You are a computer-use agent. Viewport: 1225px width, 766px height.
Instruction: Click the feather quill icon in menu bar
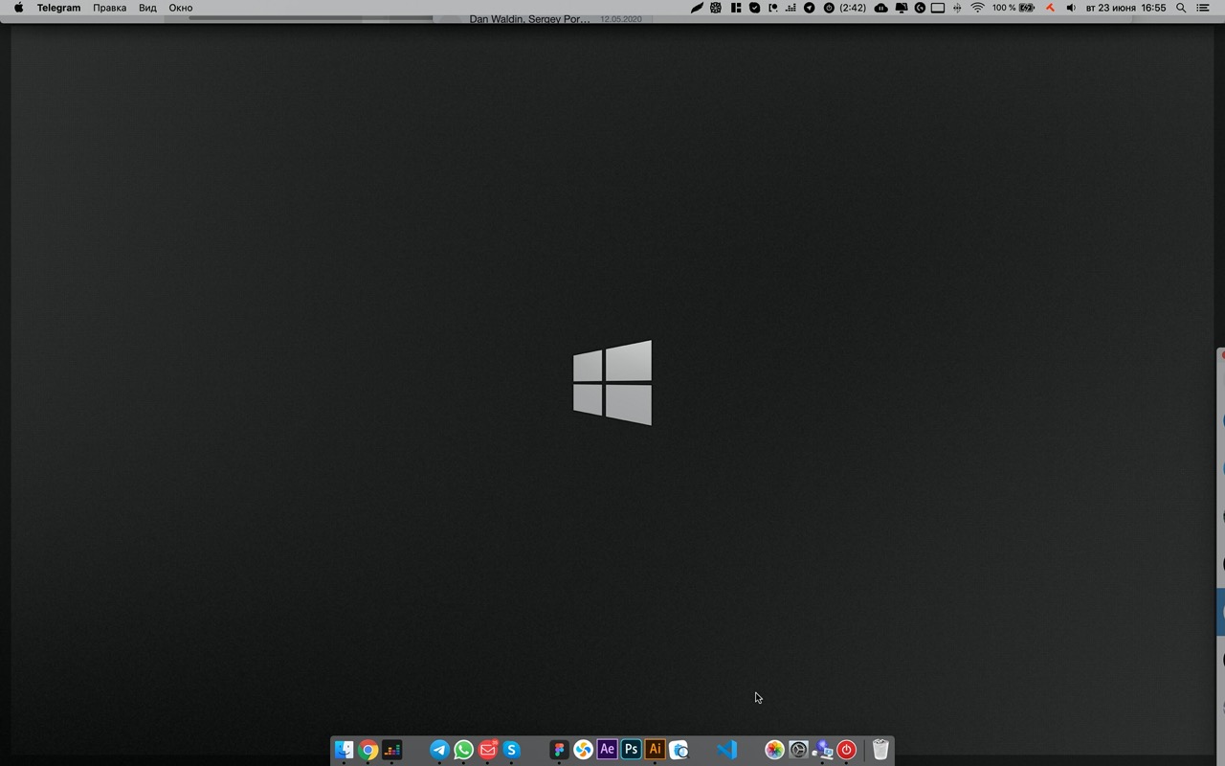tap(698, 8)
